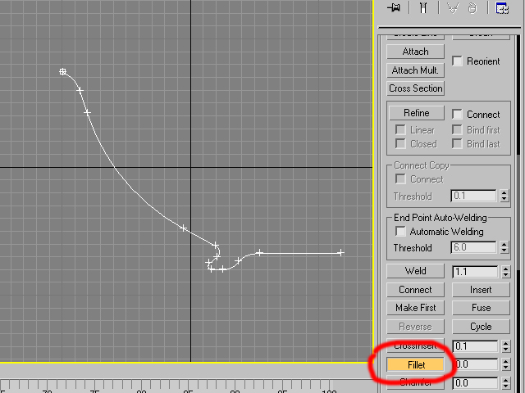Enable the Automatic Welding checkbox
The image size is (525, 393).
pos(400,232)
